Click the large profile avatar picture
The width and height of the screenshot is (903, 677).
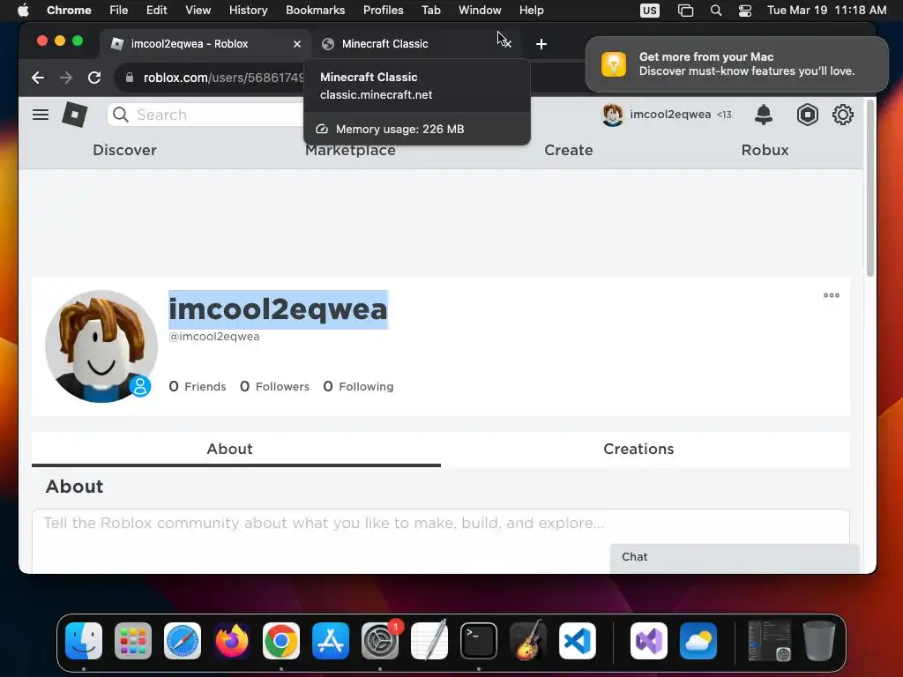tap(101, 346)
